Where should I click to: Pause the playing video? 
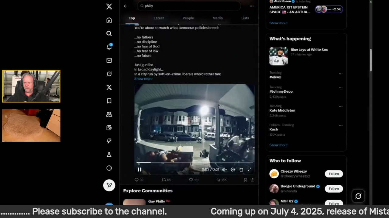click(x=139, y=170)
